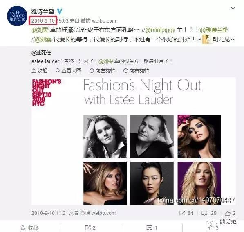
Task: Collapse the image with 收起
Action: (39, 70)
